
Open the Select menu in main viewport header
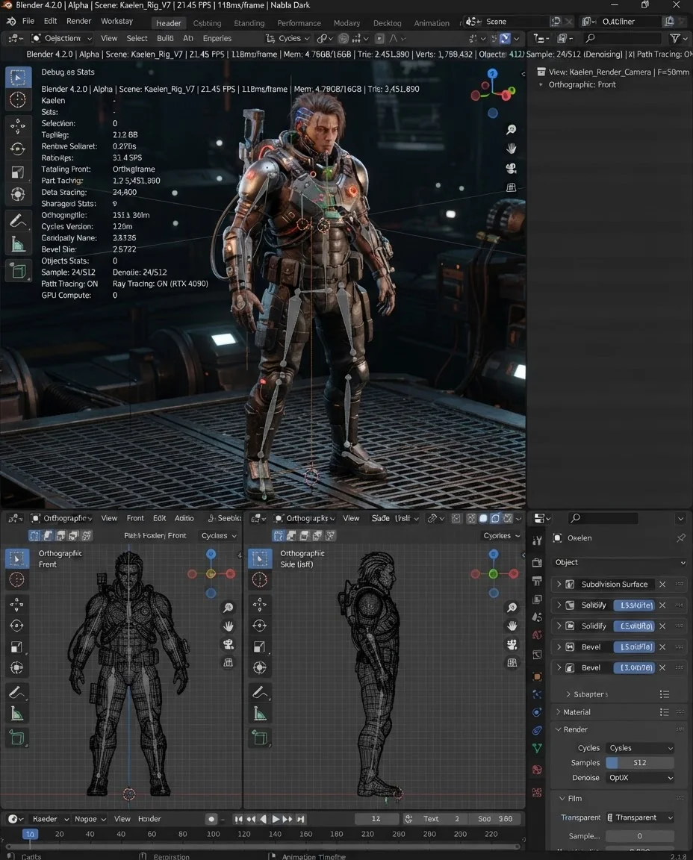(x=137, y=38)
